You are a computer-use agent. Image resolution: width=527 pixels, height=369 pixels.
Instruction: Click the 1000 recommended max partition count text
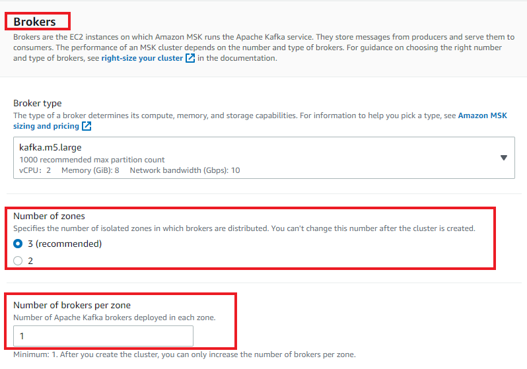[x=92, y=160]
